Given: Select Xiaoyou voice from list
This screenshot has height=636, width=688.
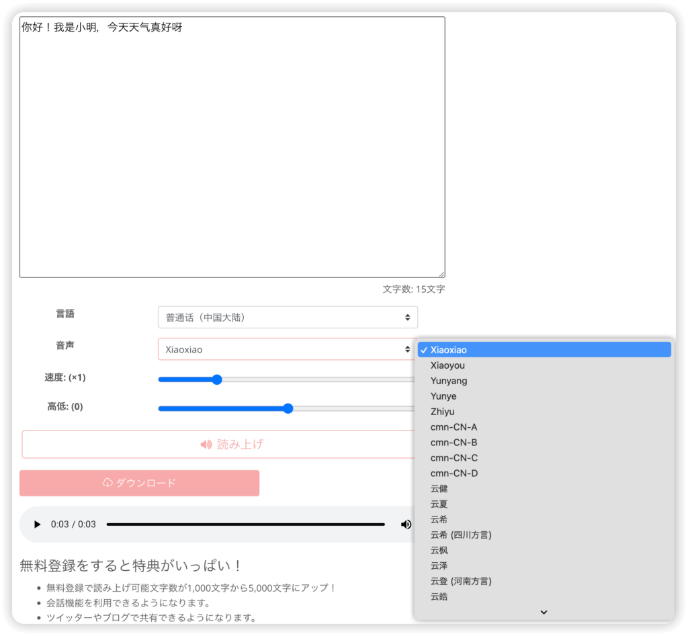Looking at the screenshot, I should (447, 365).
